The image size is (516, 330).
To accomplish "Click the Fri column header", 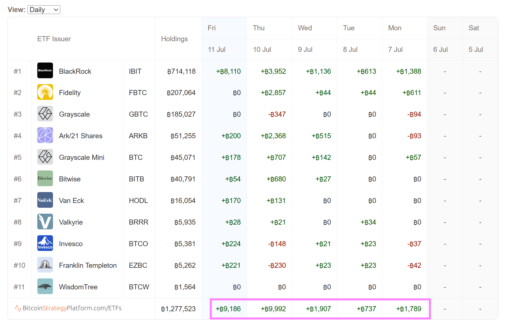I will pyautogui.click(x=212, y=28).
